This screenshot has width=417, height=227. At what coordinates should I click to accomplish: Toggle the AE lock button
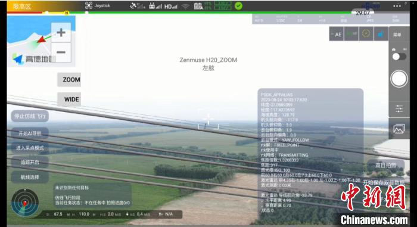click(x=337, y=34)
